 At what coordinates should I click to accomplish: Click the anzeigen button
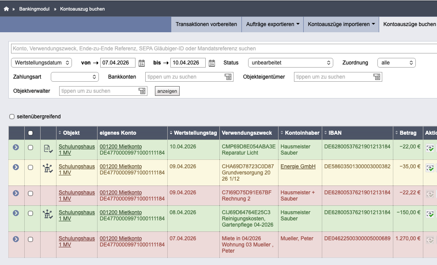tap(167, 91)
